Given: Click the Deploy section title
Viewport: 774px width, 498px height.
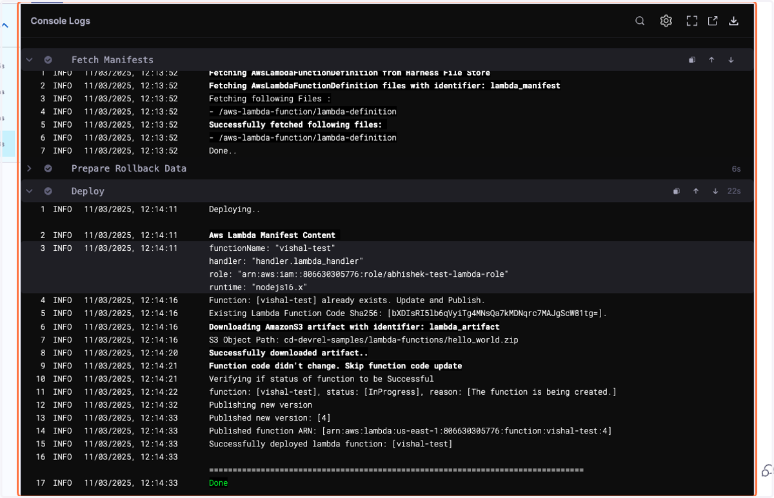Looking at the screenshot, I should click(x=88, y=192).
